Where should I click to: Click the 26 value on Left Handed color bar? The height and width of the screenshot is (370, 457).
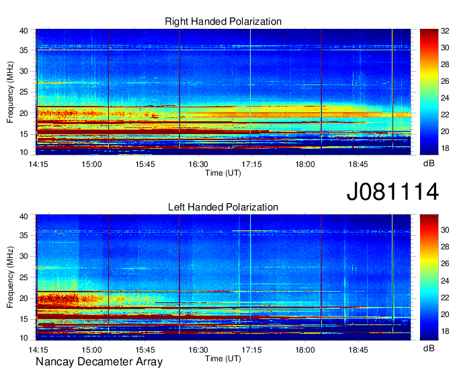(x=445, y=263)
